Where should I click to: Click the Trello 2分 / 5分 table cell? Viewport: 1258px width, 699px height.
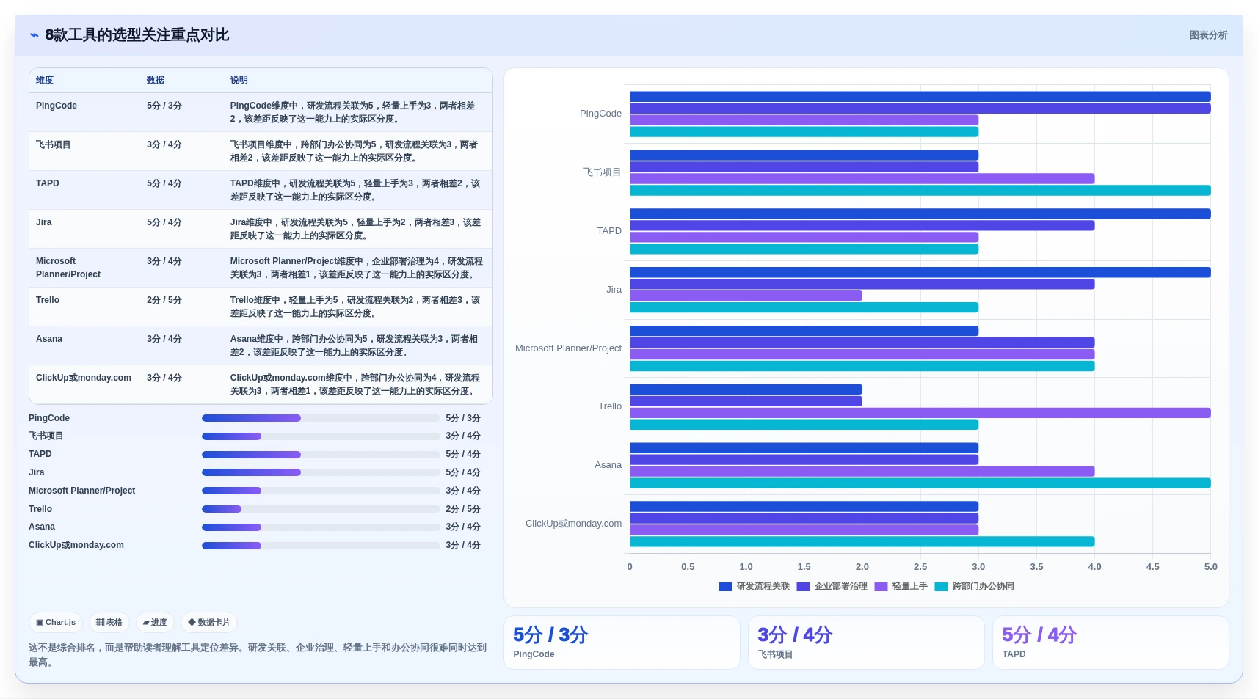[164, 300]
